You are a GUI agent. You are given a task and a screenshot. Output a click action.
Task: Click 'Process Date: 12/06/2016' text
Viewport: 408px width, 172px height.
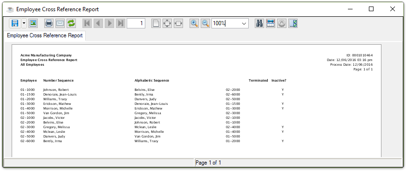tap(352, 65)
